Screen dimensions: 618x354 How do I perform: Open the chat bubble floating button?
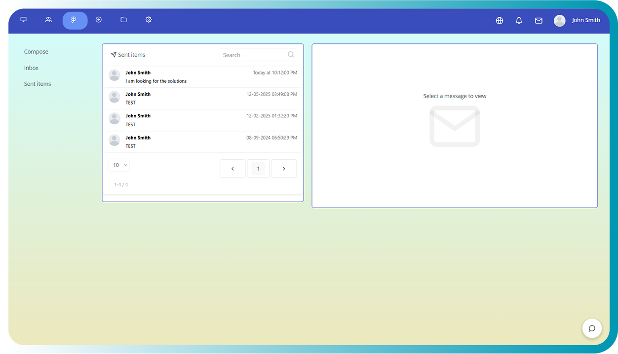click(x=592, y=328)
